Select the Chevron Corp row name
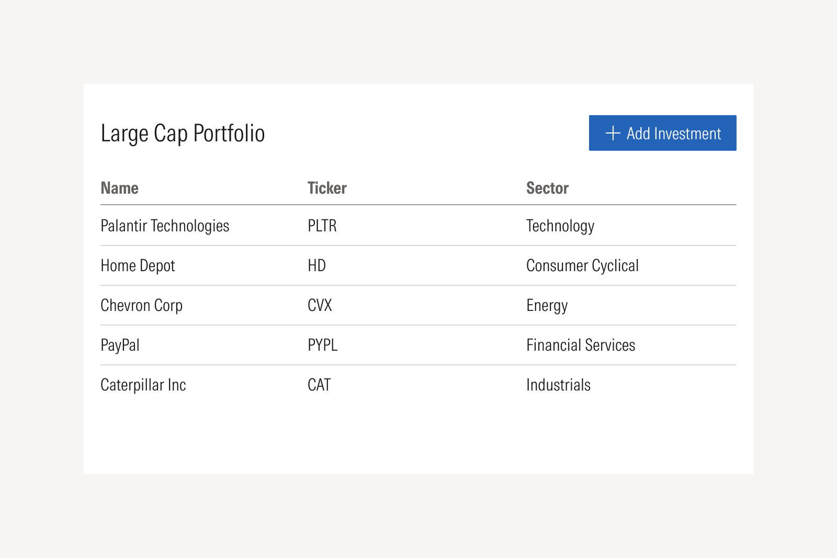 (141, 305)
